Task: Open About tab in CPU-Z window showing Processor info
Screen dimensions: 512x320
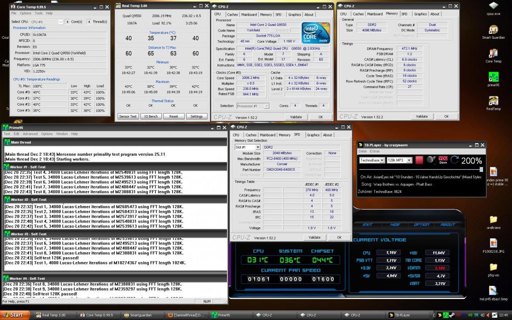Action: (x=309, y=14)
